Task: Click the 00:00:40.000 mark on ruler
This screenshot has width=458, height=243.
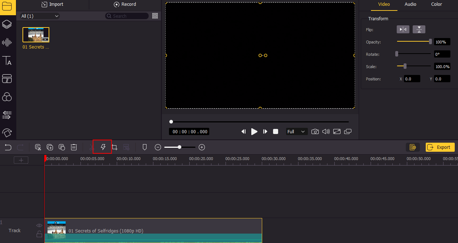Action: coord(346,159)
